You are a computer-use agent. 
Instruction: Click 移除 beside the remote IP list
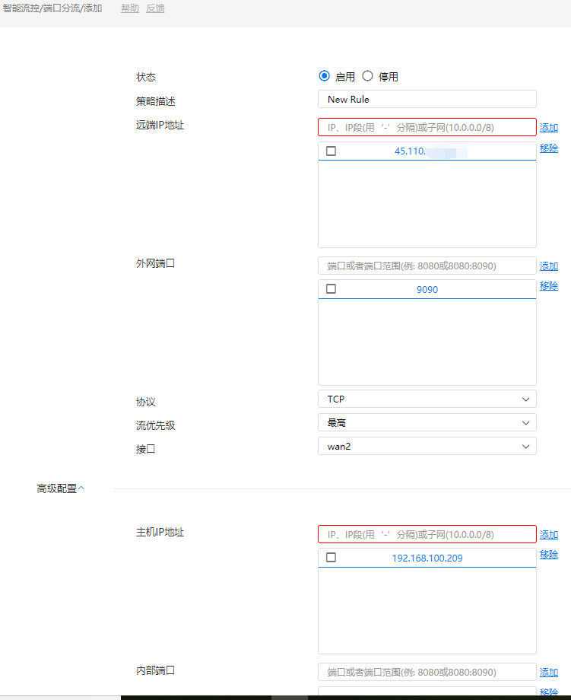[549, 148]
